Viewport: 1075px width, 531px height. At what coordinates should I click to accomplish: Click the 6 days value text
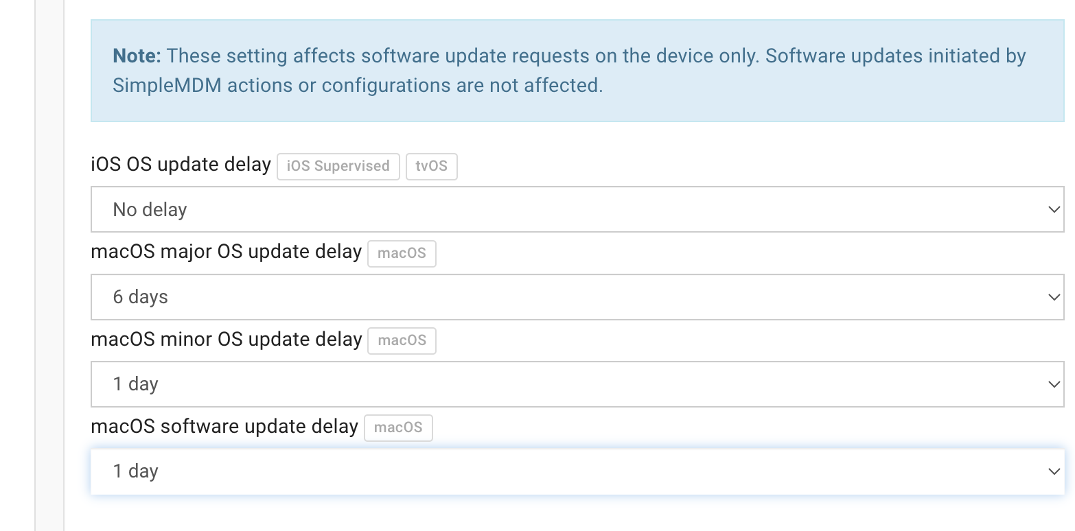point(140,297)
